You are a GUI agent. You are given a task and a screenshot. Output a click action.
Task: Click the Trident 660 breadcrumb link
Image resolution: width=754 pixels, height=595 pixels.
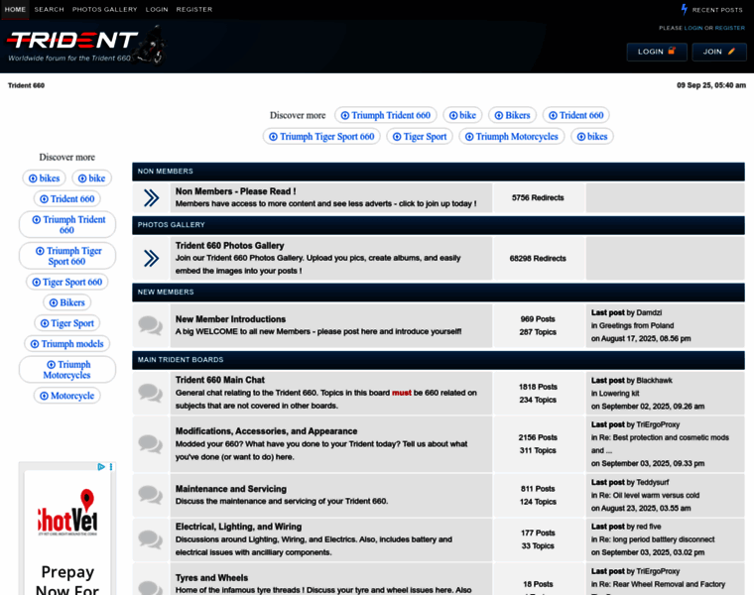click(x=26, y=85)
